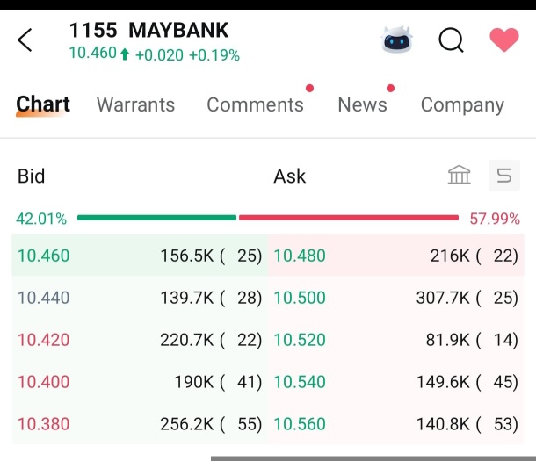The image size is (536, 461).
Task: Click the red ask percentage bar
Action: tap(349, 218)
